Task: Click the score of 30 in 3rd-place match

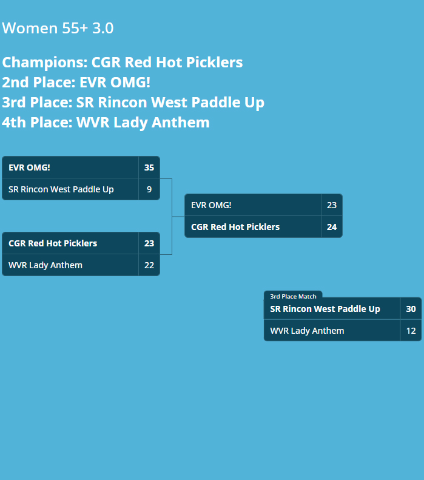Action: click(411, 309)
